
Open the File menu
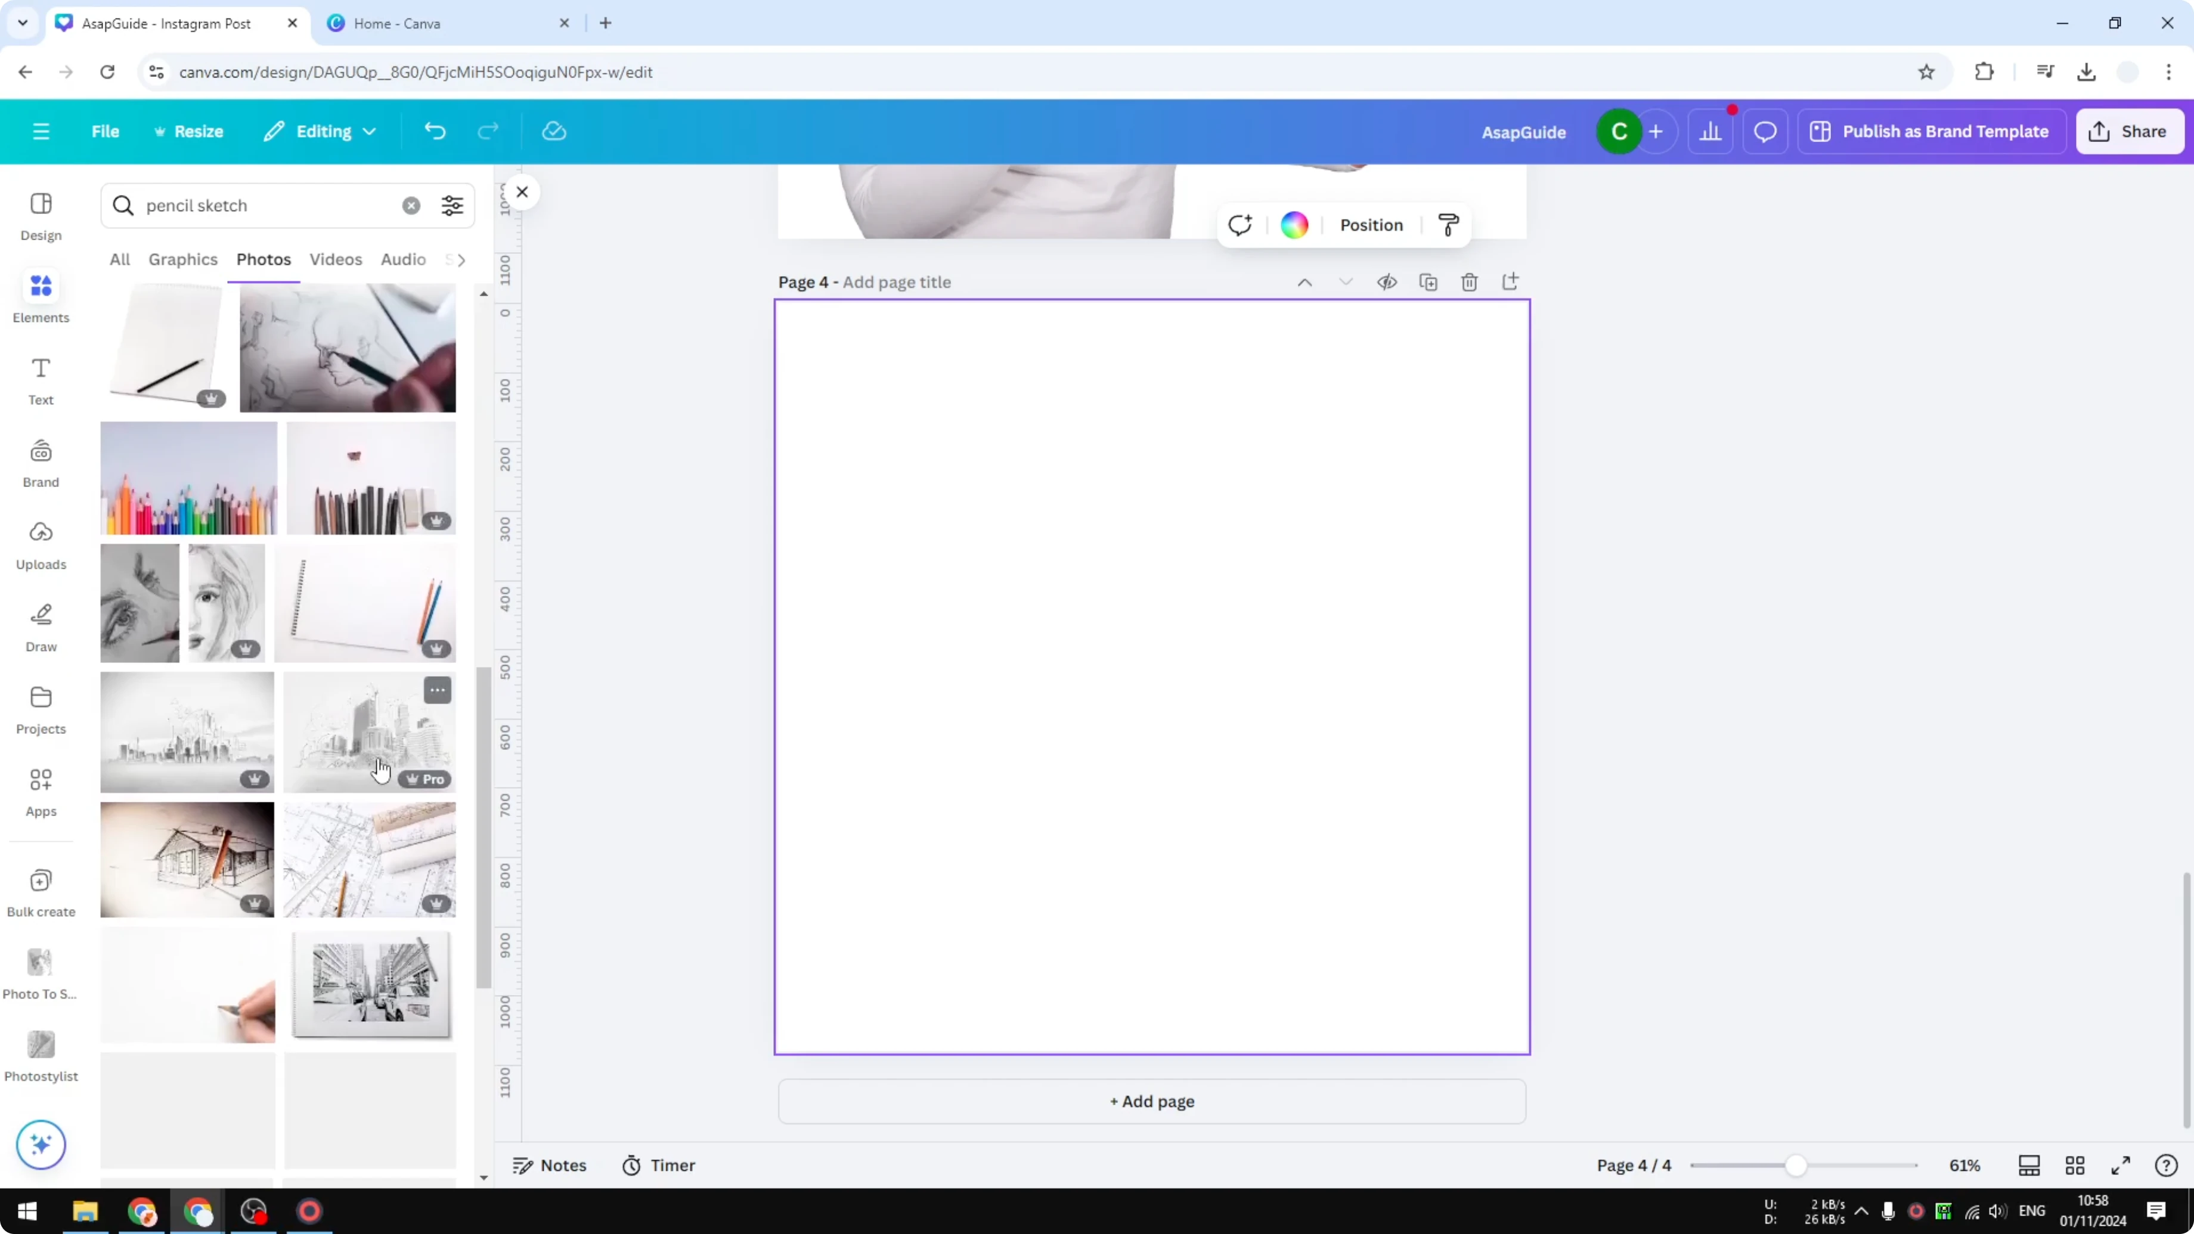pos(106,131)
